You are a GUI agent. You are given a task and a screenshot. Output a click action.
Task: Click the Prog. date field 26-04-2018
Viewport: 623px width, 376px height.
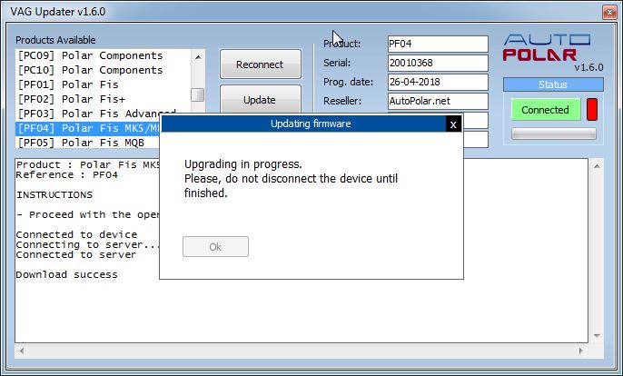pos(438,82)
